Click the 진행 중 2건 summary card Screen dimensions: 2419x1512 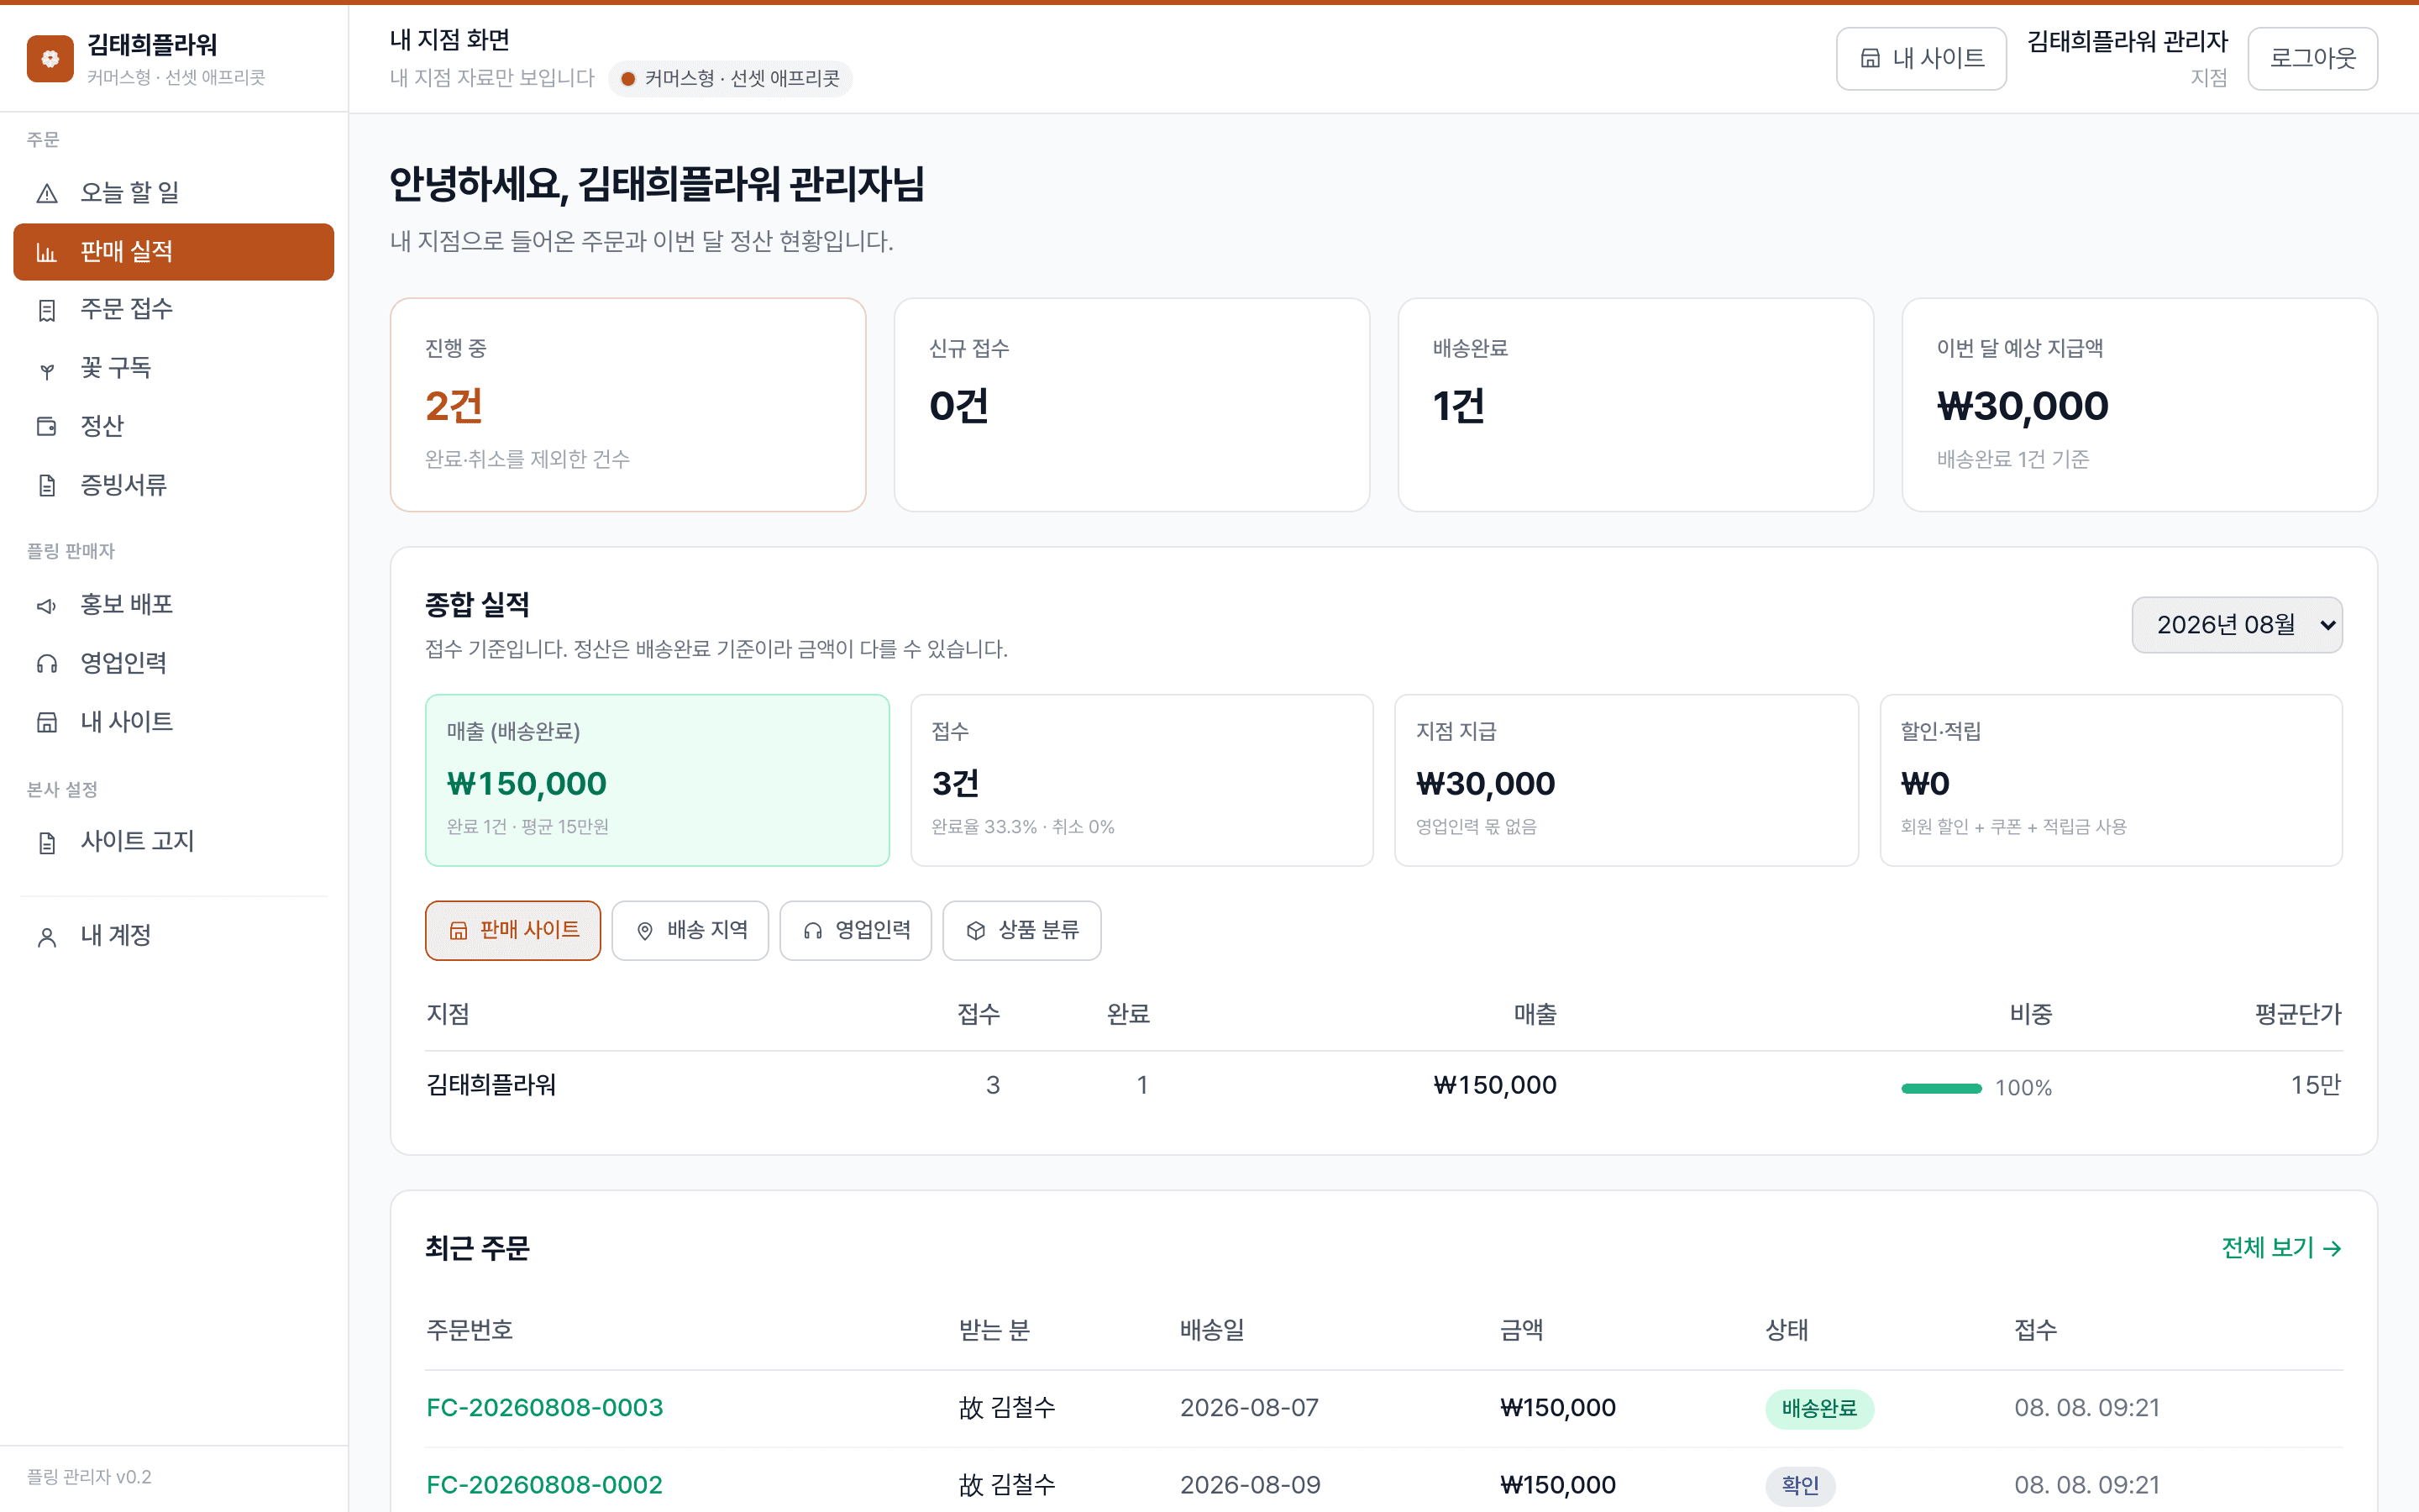coord(627,405)
